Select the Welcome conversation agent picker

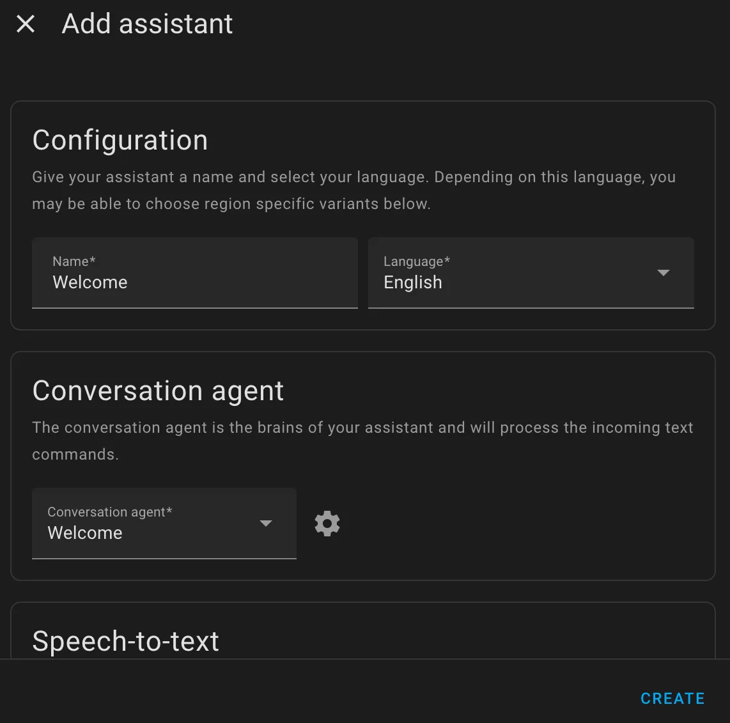(x=164, y=523)
